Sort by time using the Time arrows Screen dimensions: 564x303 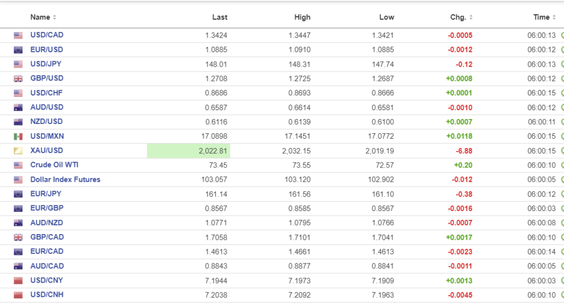pos(555,18)
